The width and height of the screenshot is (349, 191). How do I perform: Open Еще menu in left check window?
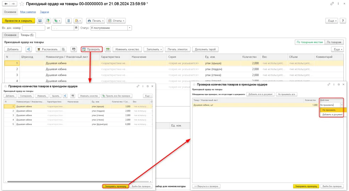(148, 96)
